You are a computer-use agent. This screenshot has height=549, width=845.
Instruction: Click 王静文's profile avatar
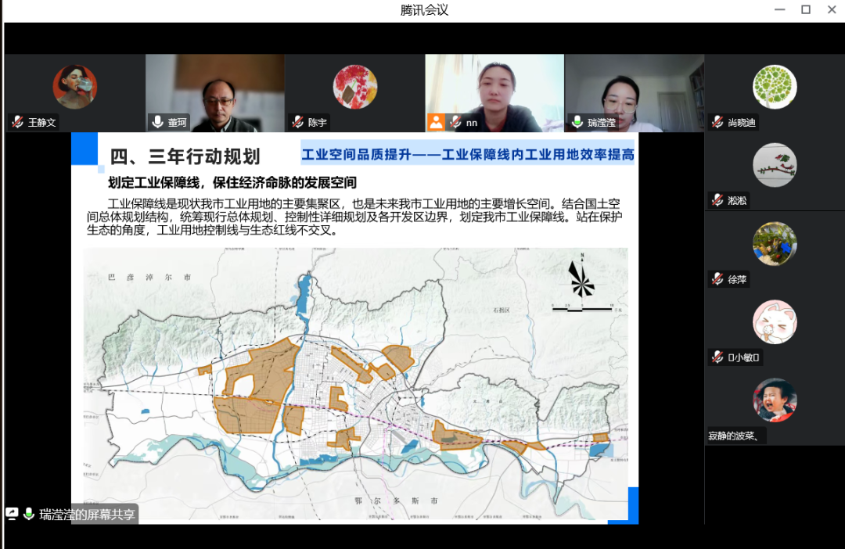point(75,86)
